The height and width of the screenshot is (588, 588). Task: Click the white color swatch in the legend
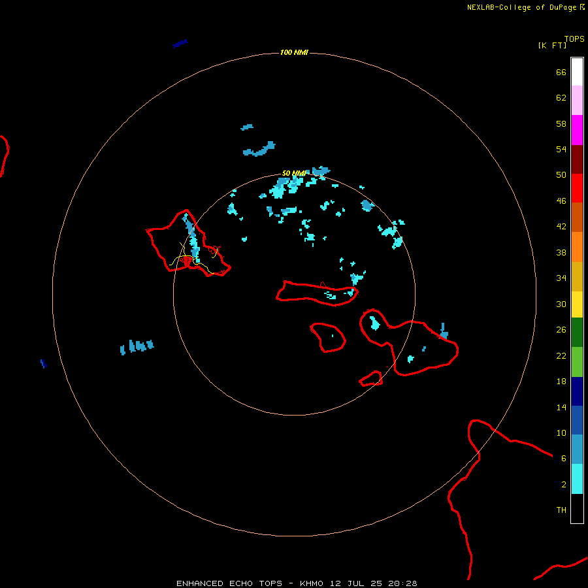coord(577,72)
